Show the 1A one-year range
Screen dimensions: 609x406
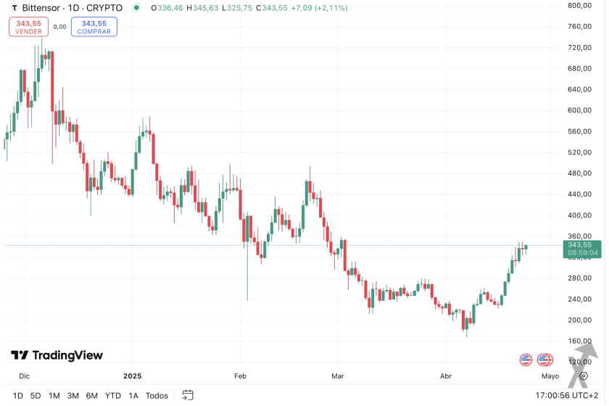pyautogui.click(x=133, y=396)
